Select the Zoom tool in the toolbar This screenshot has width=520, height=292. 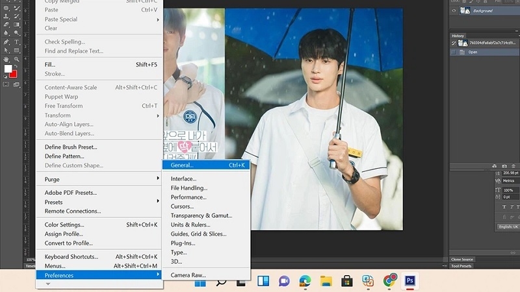coord(18,59)
